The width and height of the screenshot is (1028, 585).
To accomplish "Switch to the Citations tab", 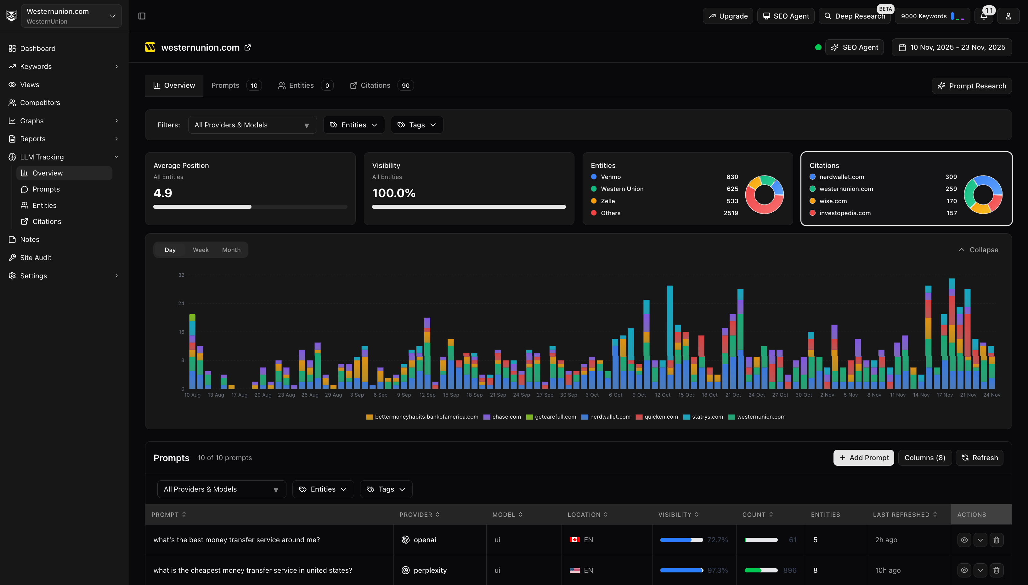I will click(376, 85).
